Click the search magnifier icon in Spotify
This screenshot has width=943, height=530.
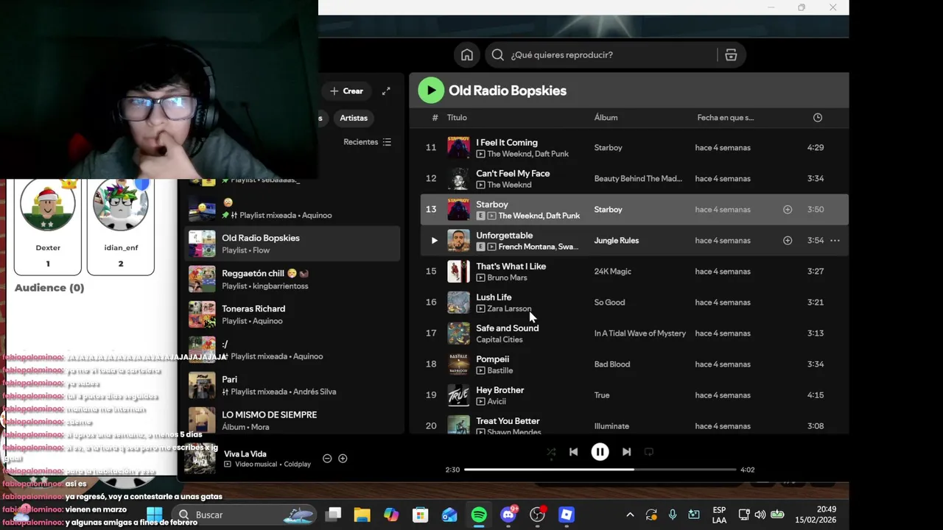click(498, 55)
